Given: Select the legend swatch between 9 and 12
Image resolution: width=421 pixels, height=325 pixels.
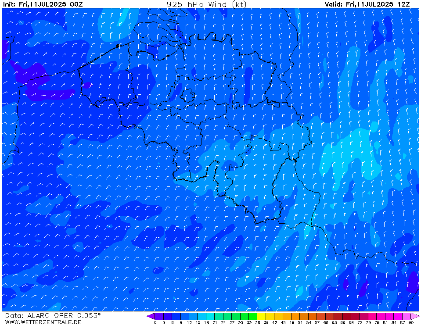Looking at the screenshot, I should [185, 316].
